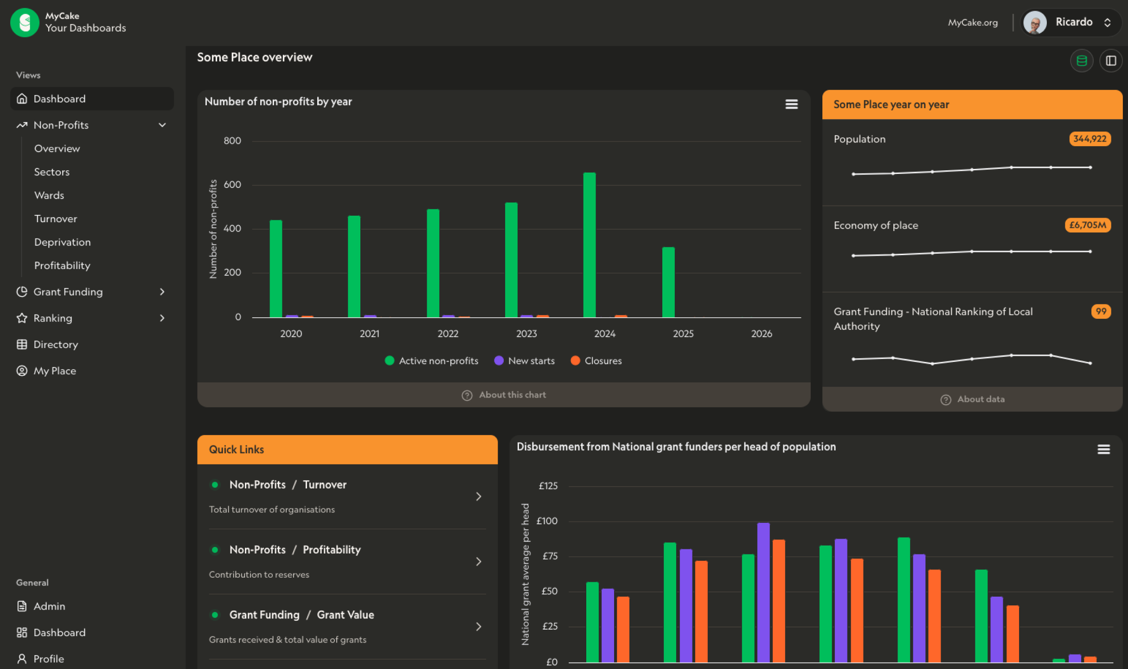Go to Directory page
The height and width of the screenshot is (669, 1128).
(x=56, y=344)
